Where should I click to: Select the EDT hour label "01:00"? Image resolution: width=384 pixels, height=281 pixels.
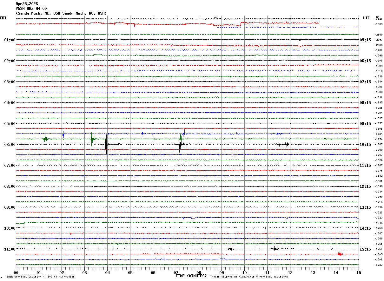pos(10,40)
